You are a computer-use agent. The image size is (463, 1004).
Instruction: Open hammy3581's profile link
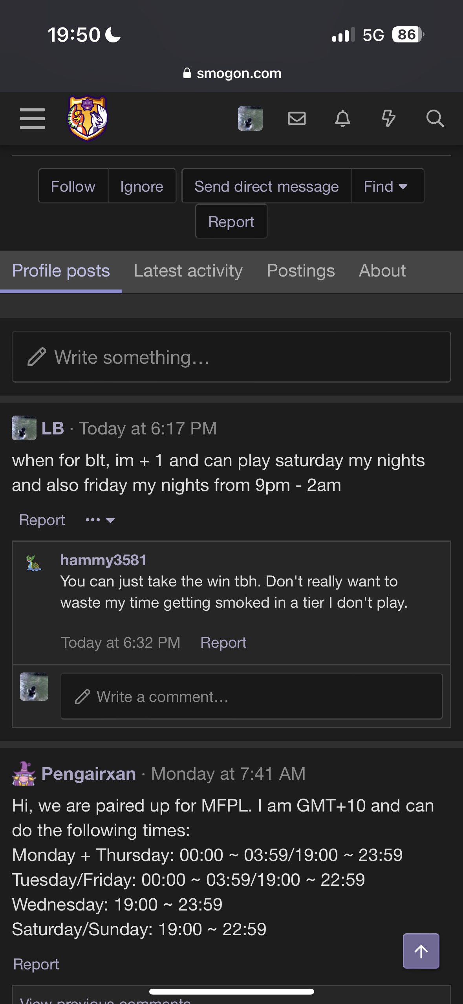click(103, 560)
